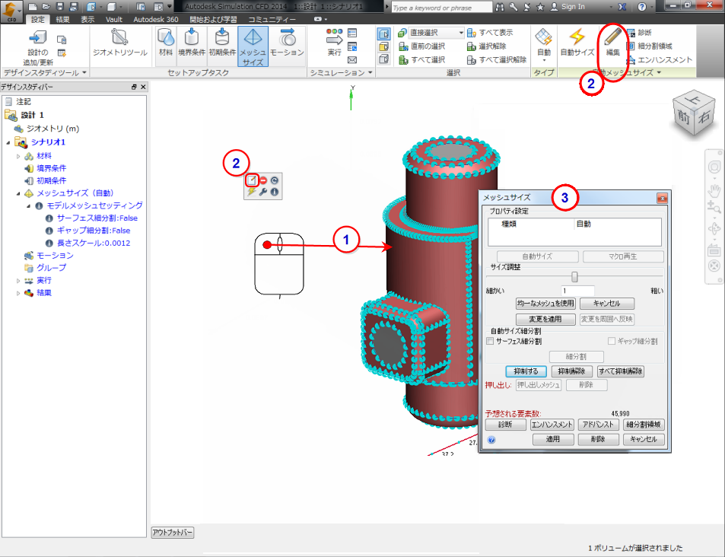The height and width of the screenshot is (557, 725).
Task: Click the サイズ調整 slider handle
Action: click(x=574, y=277)
